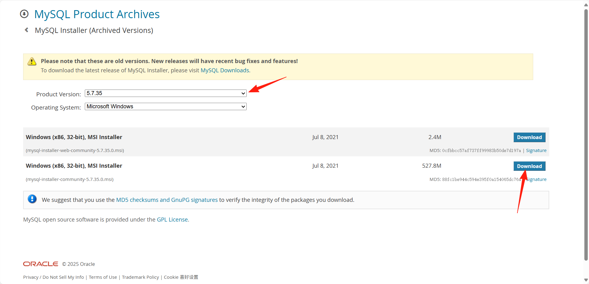
Task: Download the 527.8M community MSI installer
Action: pos(529,166)
